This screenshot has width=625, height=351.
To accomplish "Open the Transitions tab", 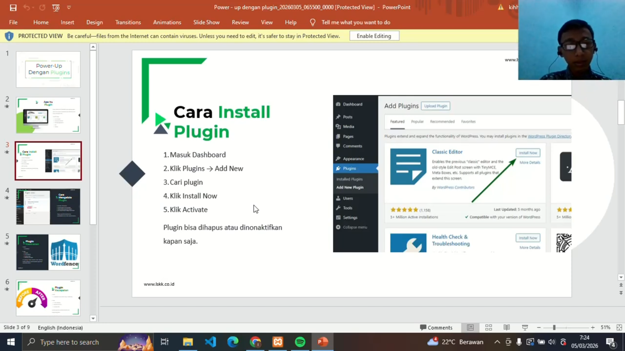I will tap(128, 22).
